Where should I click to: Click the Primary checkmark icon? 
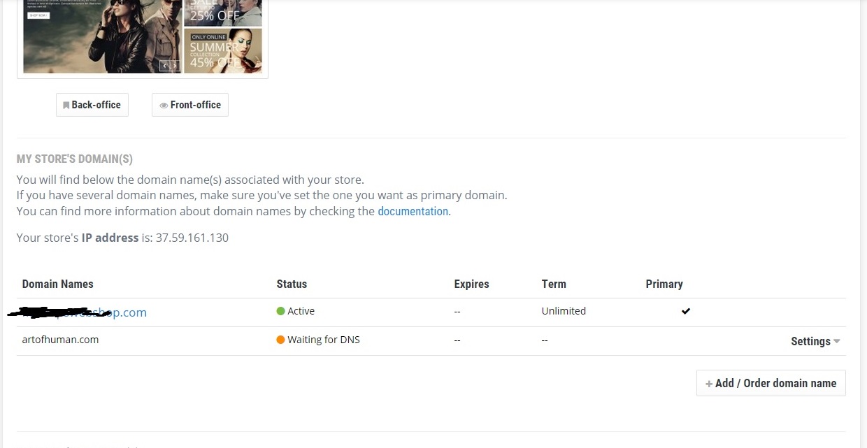pos(686,311)
